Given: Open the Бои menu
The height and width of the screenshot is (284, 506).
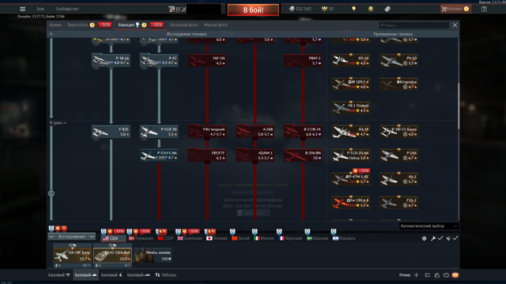Looking at the screenshot, I should click(40, 9).
